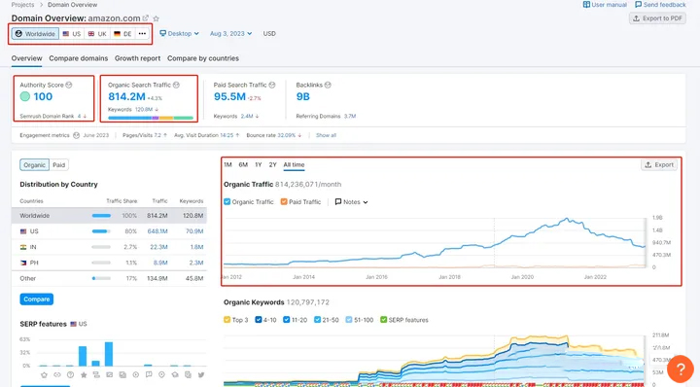This screenshot has height=387, width=700.
Task: Open the Desktop device dropdown
Action: pyautogui.click(x=179, y=33)
